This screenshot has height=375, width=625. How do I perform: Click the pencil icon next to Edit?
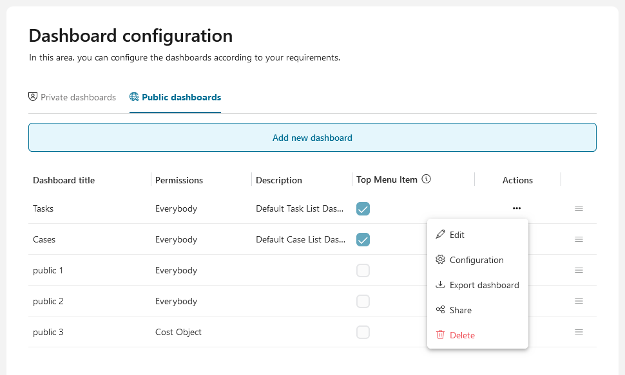pyautogui.click(x=441, y=235)
